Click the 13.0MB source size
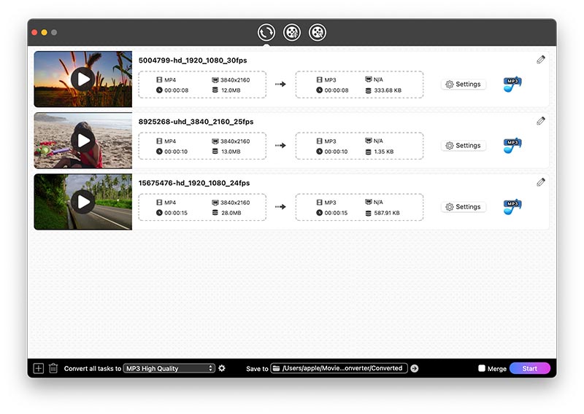The width and height of the screenshot is (584, 414). pyautogui.click(x=231, y=152)
